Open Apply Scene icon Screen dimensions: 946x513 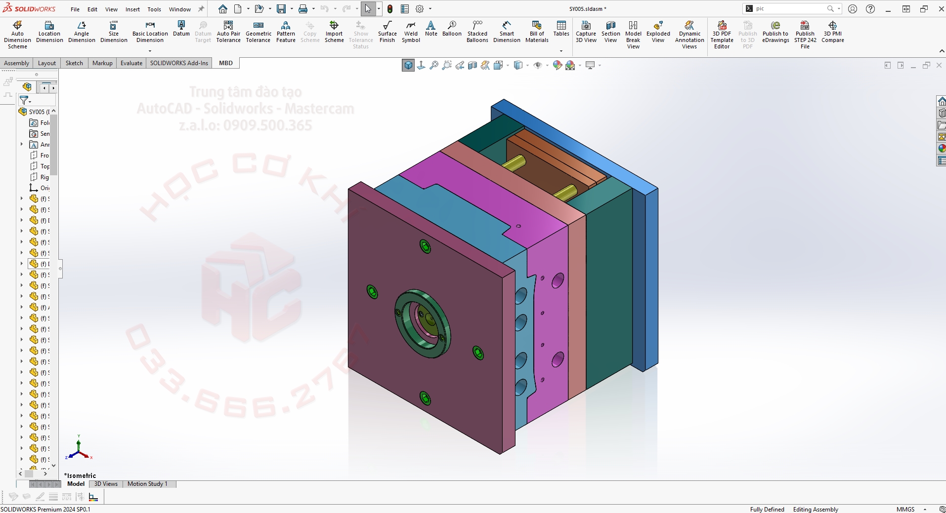coord(570,65)
